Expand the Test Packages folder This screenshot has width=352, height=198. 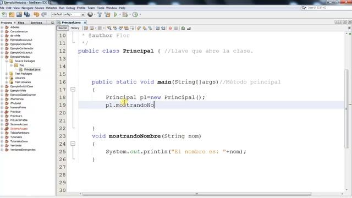7,74
